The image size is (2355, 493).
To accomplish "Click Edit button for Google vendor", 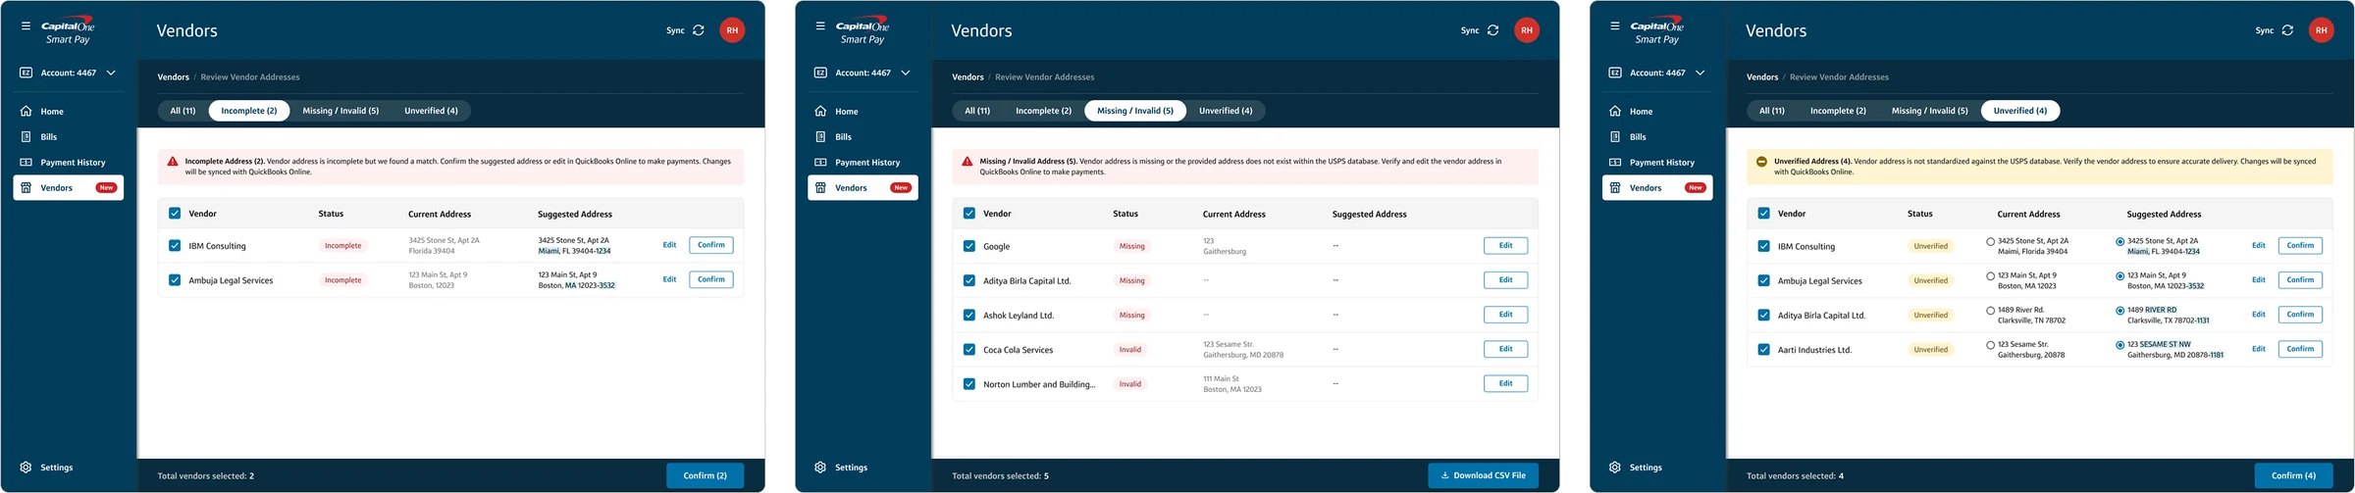I will [1505, 246].
